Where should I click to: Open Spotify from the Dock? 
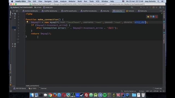point(105,95)
